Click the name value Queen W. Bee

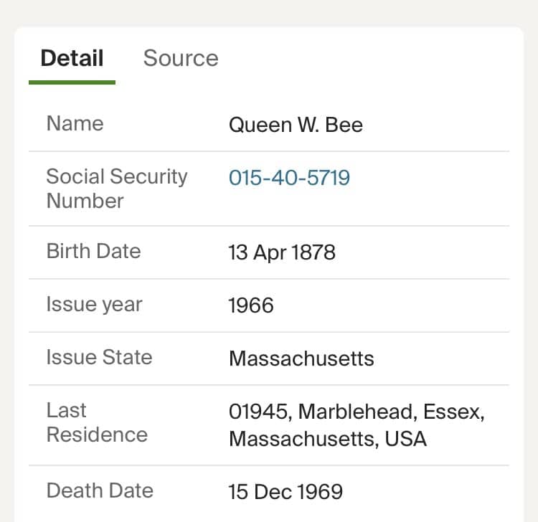[x=296, y=125]
